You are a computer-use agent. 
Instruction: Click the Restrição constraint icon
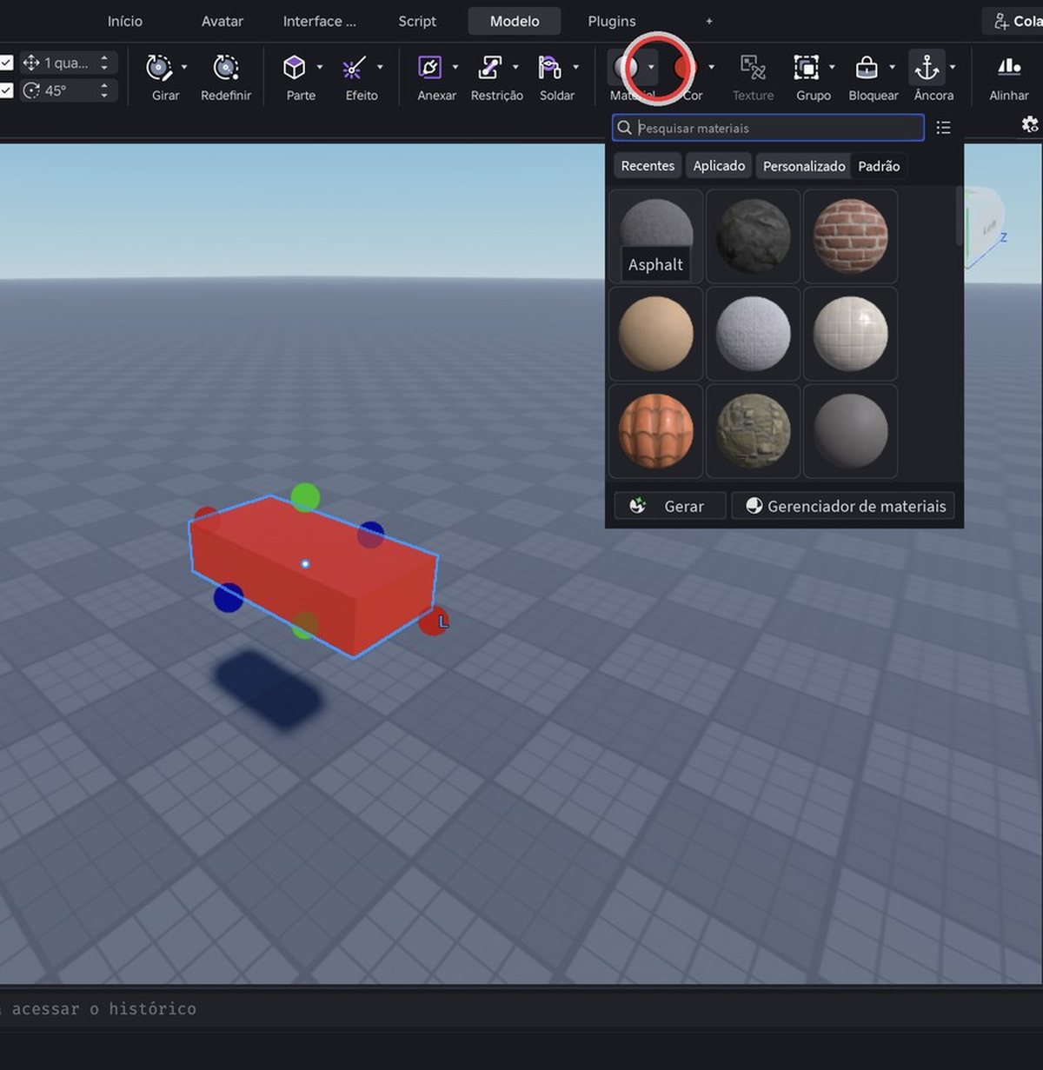click(490, 67)
